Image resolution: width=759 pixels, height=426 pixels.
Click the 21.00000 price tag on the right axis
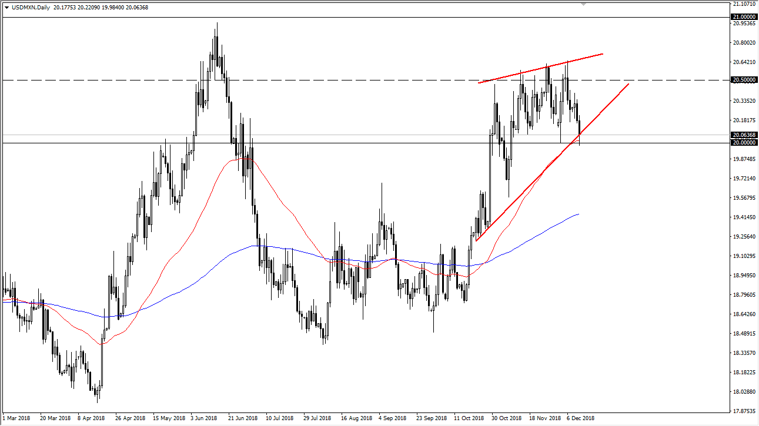click(x=744, y=18)
